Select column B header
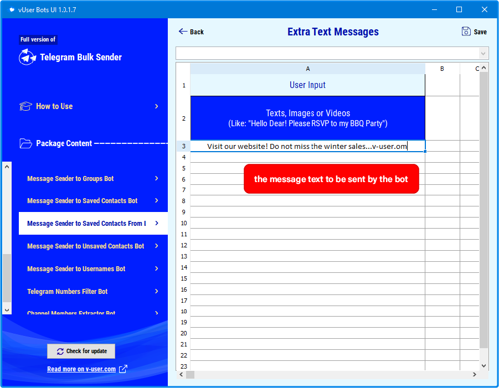The image size is (499, 388). tap(443, 69)
